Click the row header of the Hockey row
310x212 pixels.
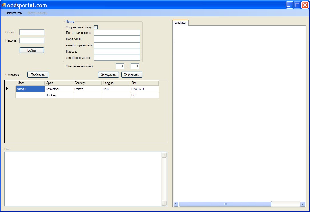(10, 95)
